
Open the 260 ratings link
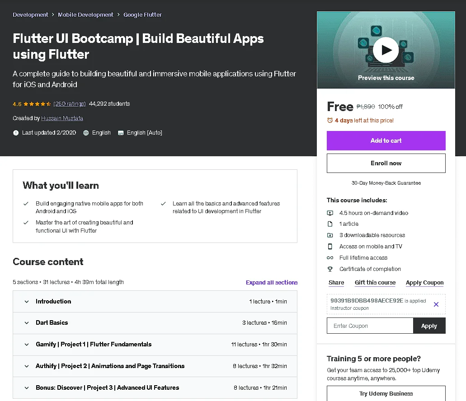[70, 103]
